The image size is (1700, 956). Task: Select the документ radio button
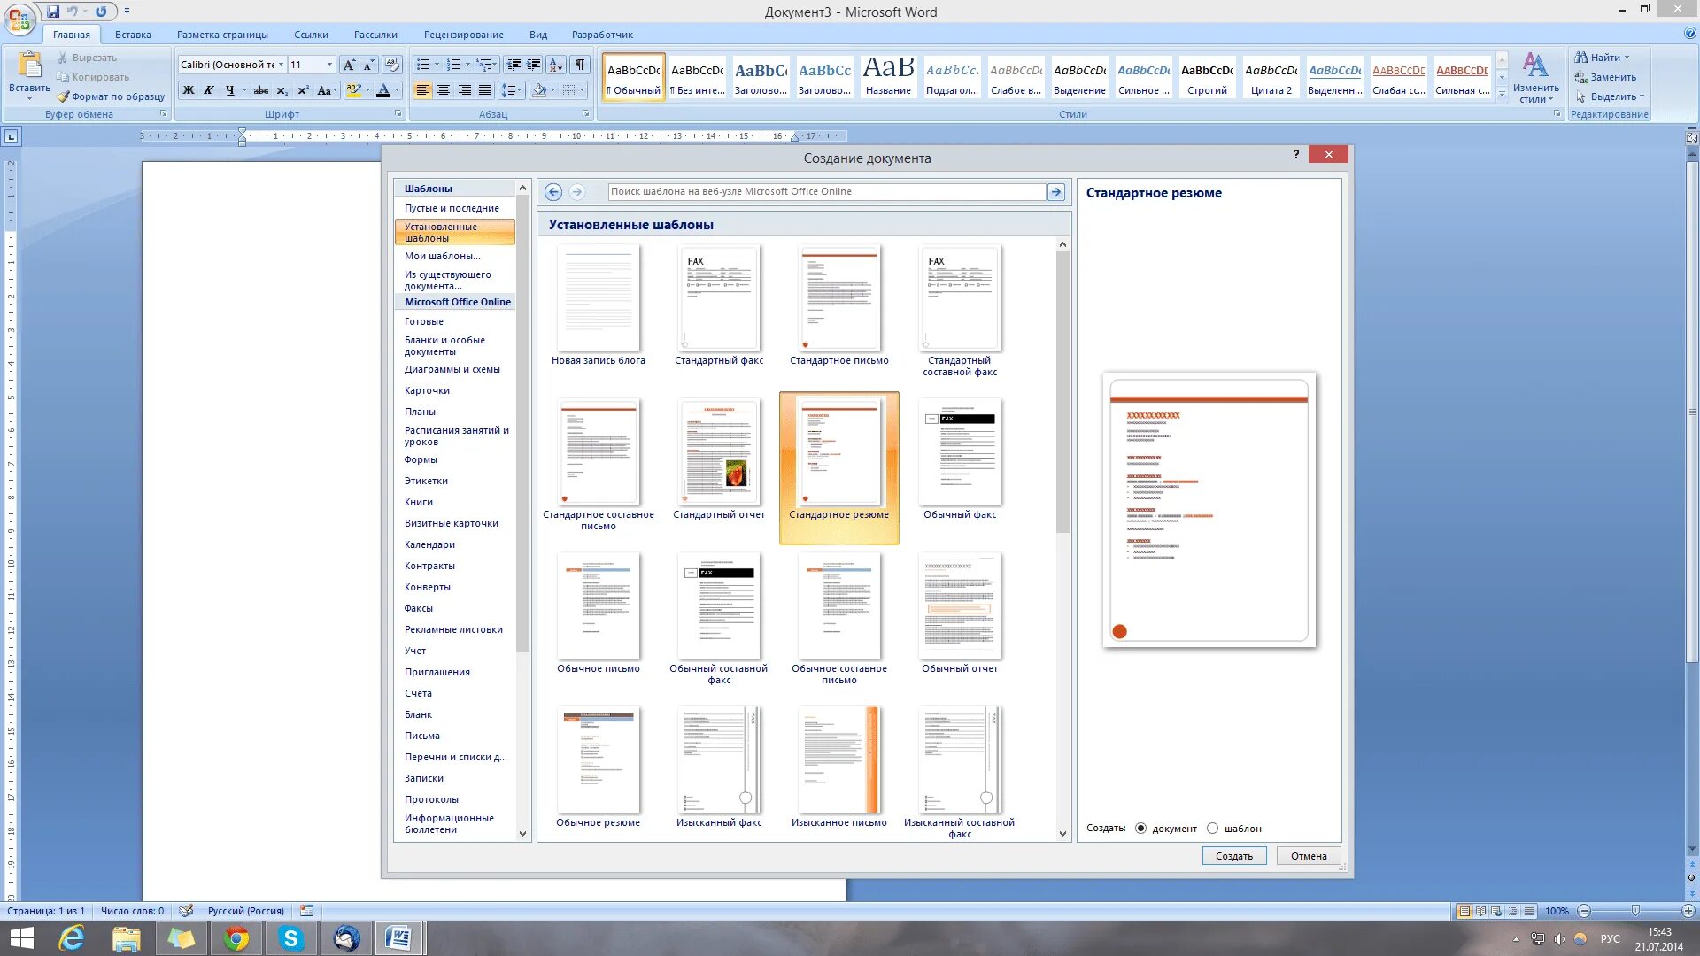point(1140,828)
